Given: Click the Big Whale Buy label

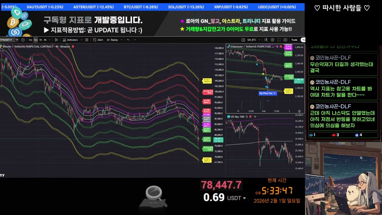Looking at the screenshot, I should click(x=267, y=93).
